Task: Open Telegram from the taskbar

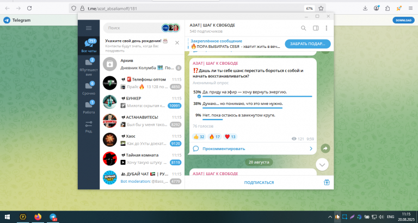Action: pyautogui.click(x=53, y=217)
